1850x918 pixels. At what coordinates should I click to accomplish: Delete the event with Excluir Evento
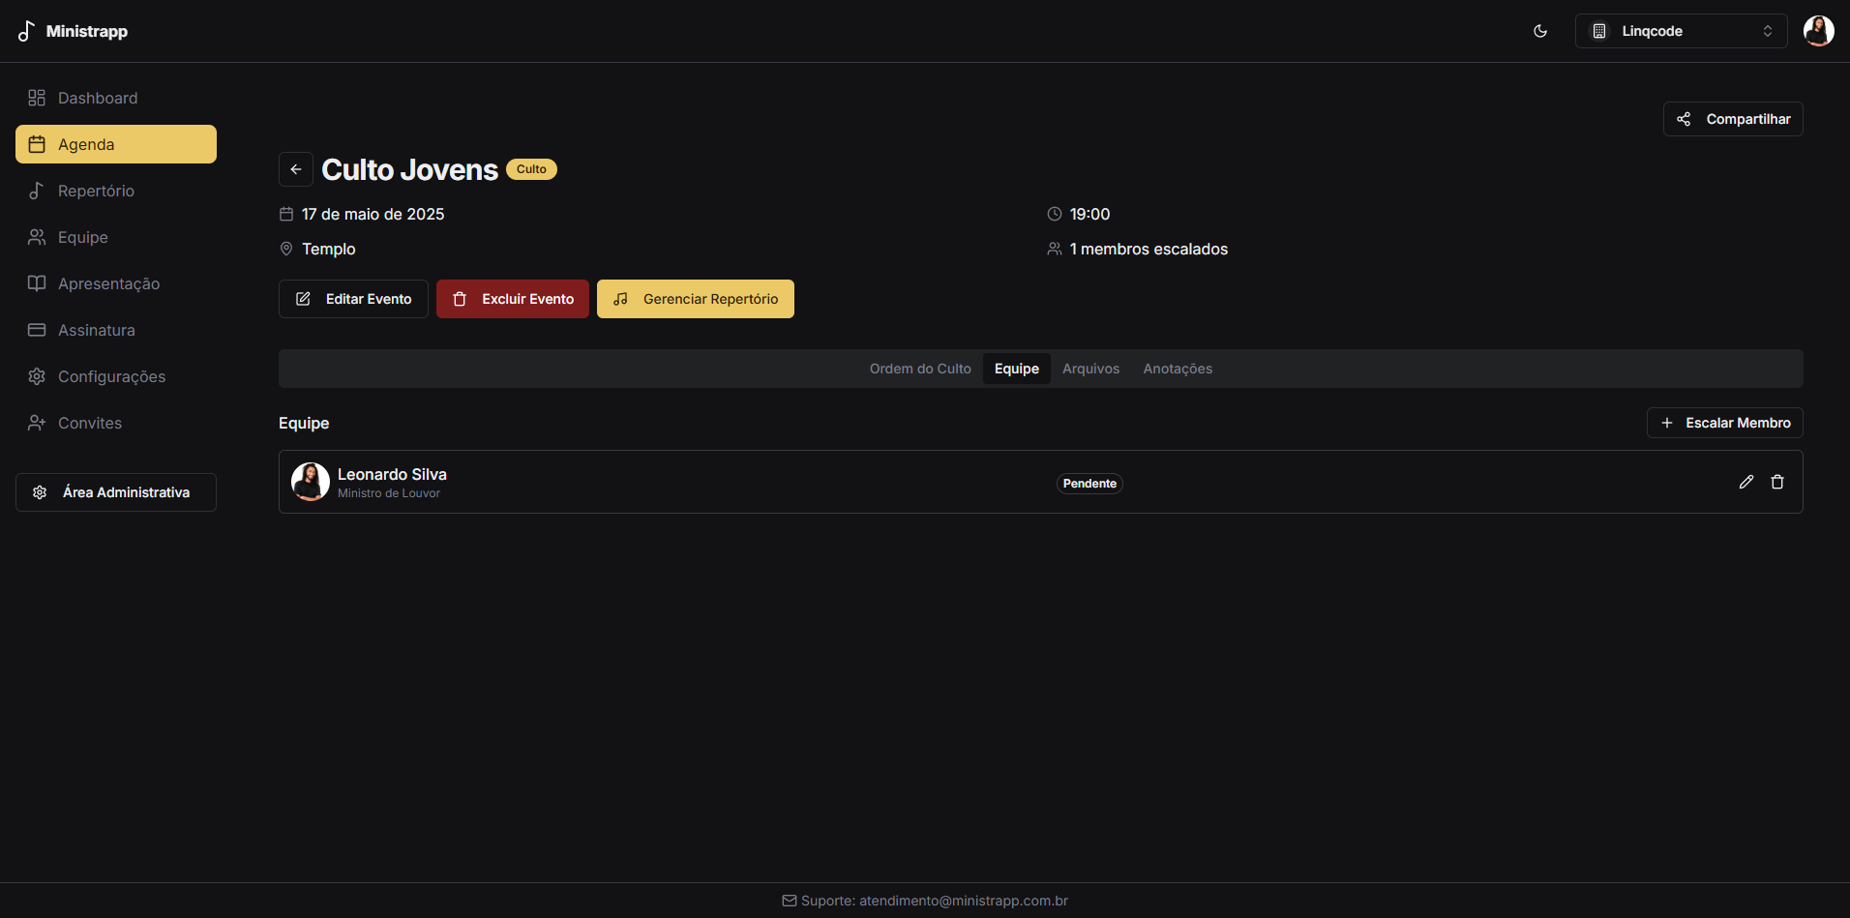coord(512,299)
